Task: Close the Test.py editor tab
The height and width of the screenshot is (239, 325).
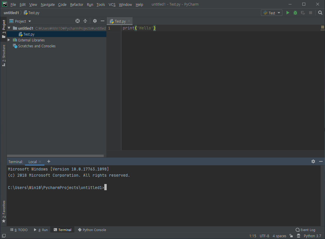Action: point(129,21)
